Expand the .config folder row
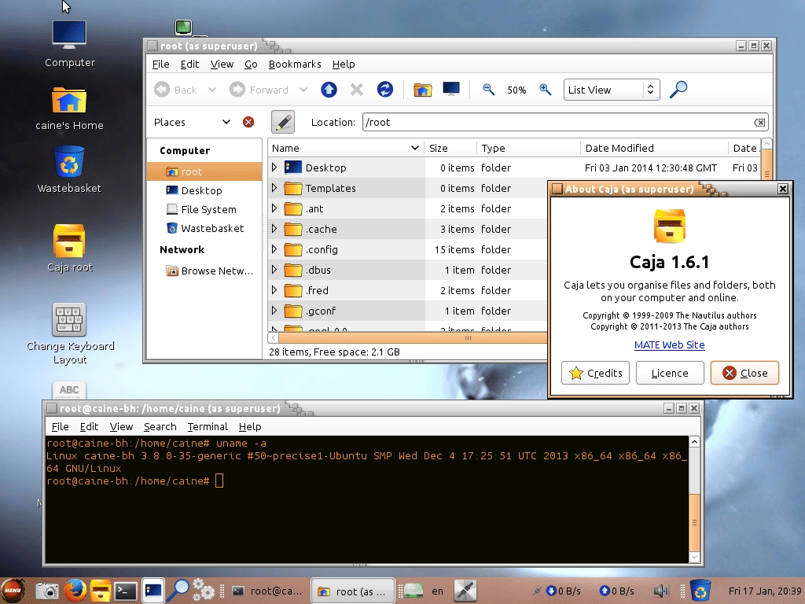The image size is (805, 604). point(274,249)
